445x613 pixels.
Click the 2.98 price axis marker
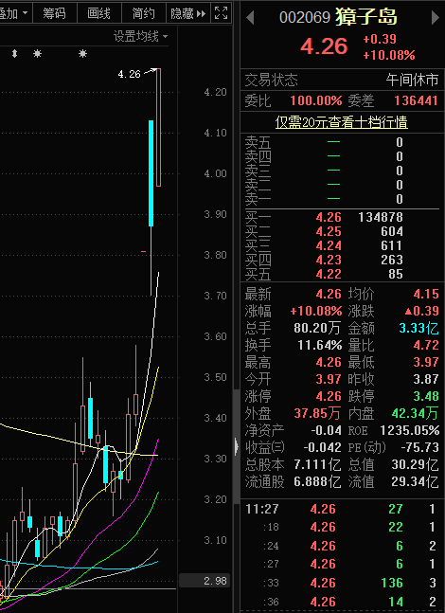tap(205, 581)
